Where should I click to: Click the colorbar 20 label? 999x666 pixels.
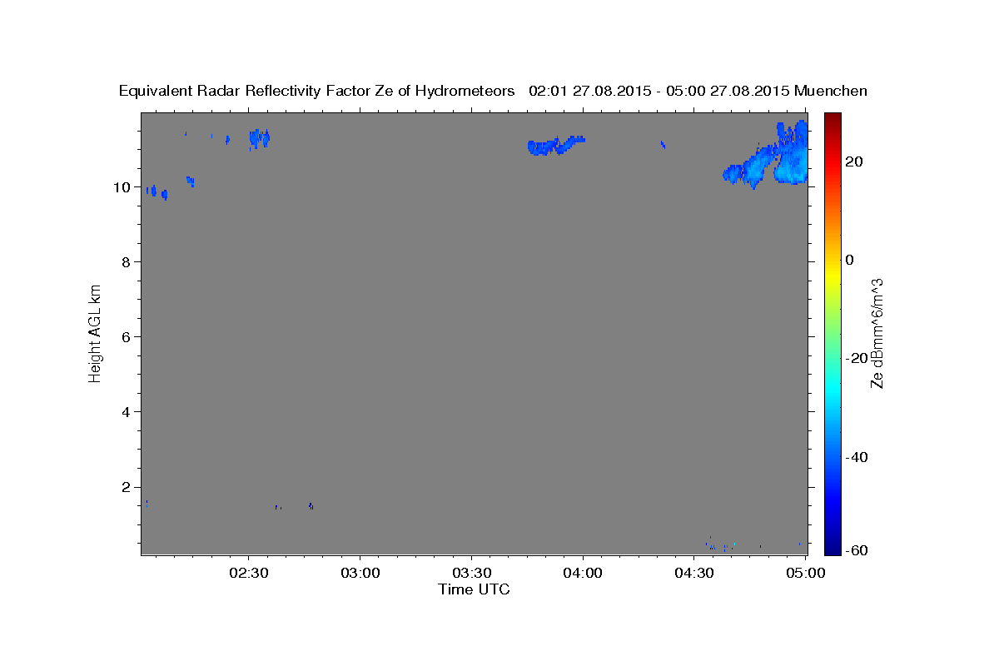pos(853,162)
